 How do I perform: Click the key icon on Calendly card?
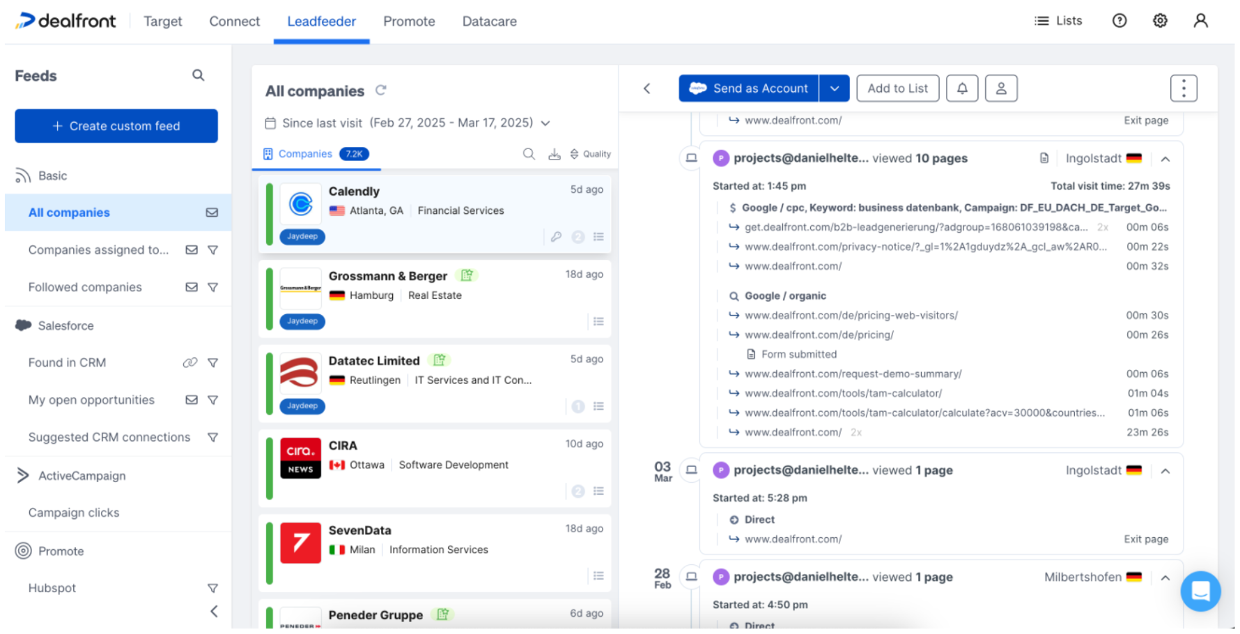(556, 237)
